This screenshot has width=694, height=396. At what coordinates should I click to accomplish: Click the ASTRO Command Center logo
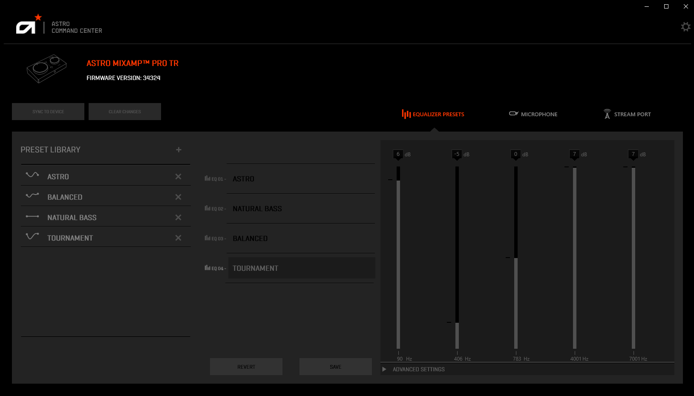[27, 26]
